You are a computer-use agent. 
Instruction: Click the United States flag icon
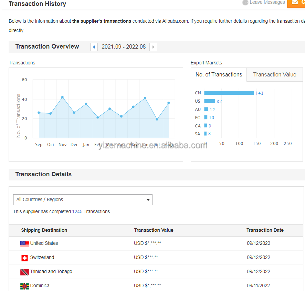[24, 244]
